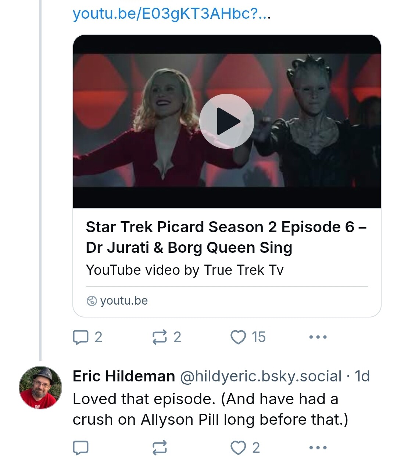This screenshot has width=397, height=463.
Task: Like the post with 15 likes
Action: 238,337
